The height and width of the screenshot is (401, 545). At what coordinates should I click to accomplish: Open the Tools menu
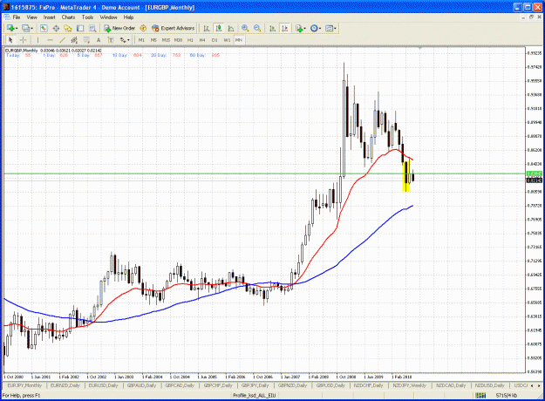tap(87, 17)
